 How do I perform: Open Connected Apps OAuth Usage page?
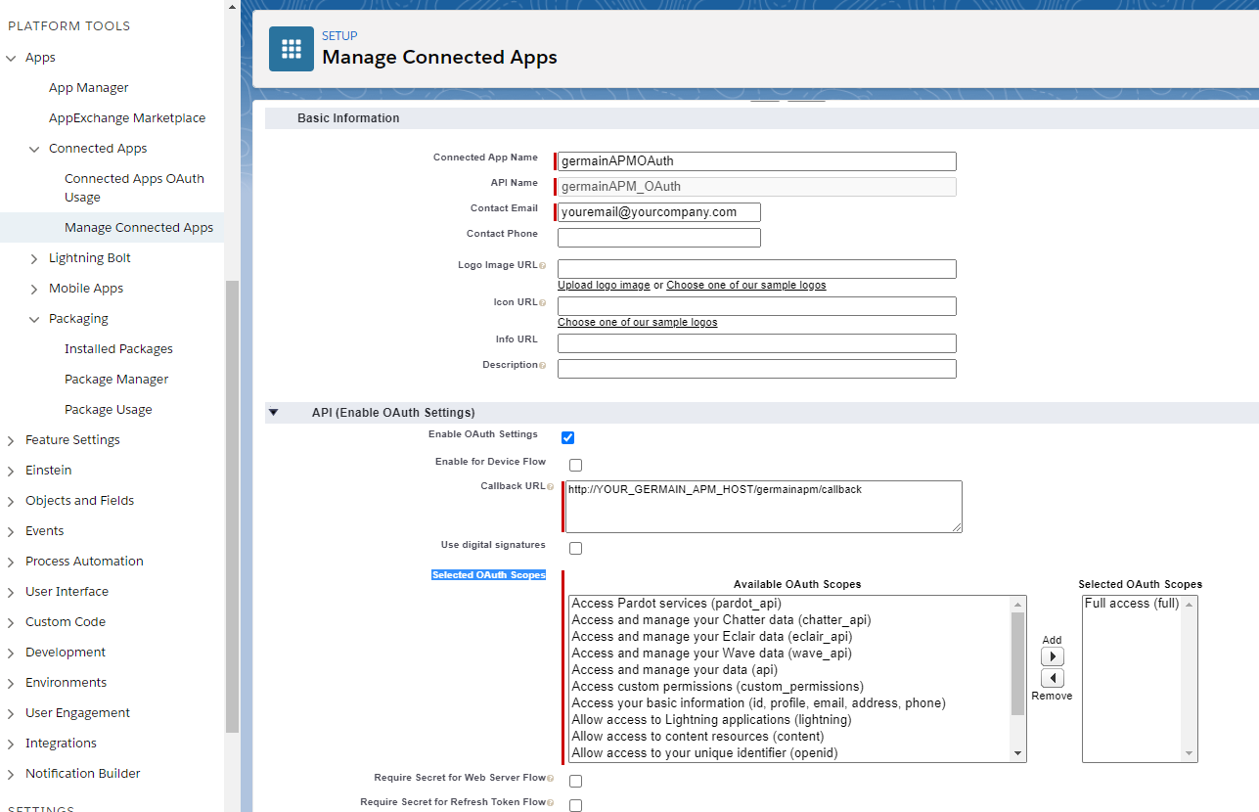click(x=134, y=188)
